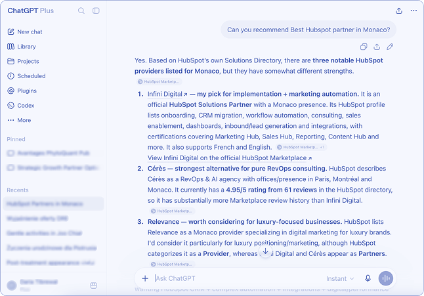Click the New chat pencil icon
The width and height of the screenshot is (424, 296).
[11, 32]
